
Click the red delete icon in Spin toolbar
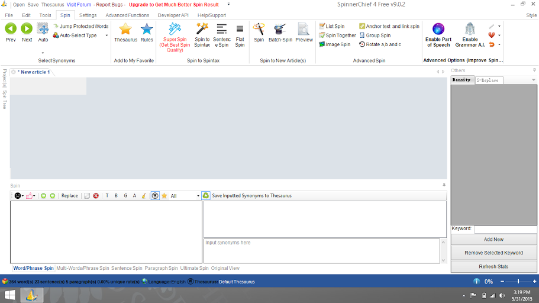coord(96,196)
